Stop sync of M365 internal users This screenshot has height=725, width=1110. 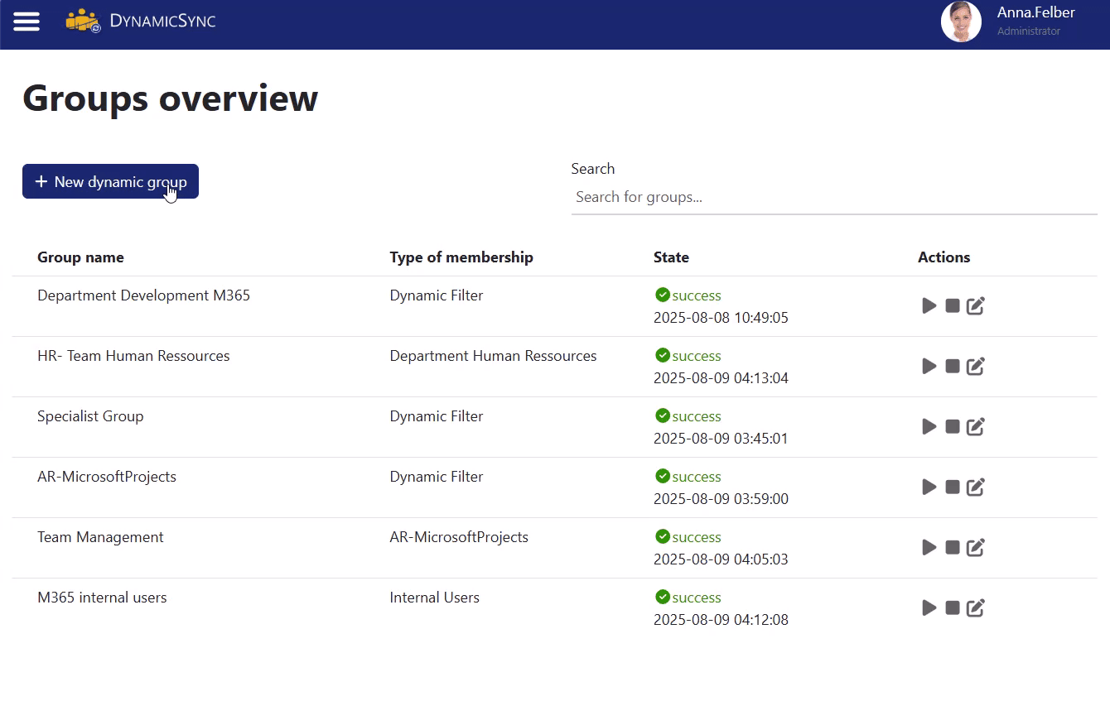[953, 607]
